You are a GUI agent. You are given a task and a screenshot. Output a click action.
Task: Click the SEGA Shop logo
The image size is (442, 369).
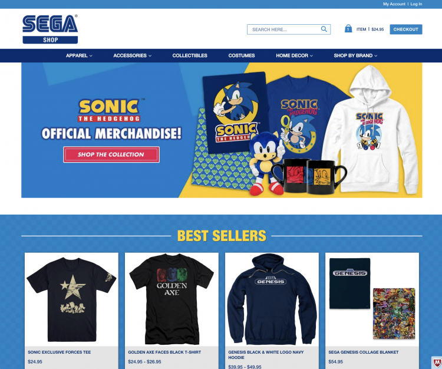50,29
